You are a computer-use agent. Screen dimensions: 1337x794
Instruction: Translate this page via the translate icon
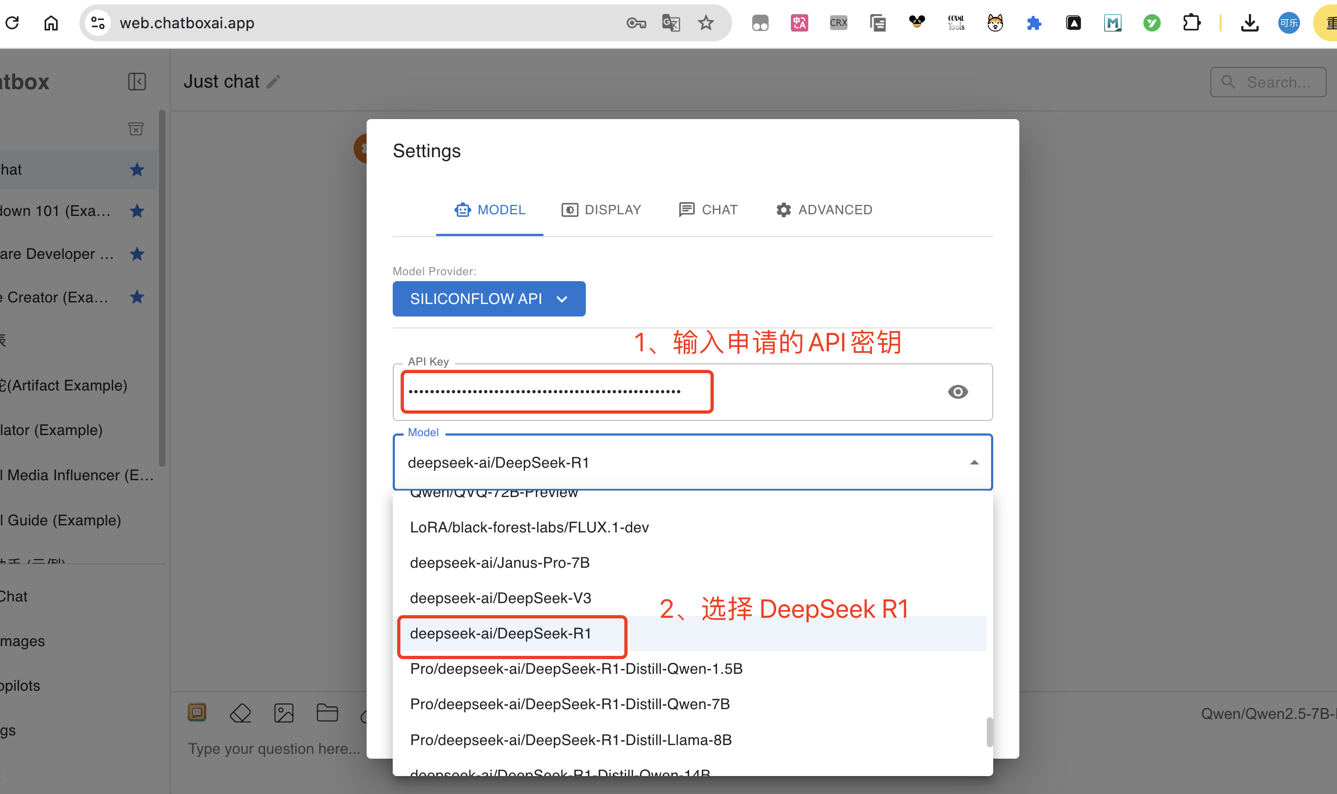coord(671,23)
